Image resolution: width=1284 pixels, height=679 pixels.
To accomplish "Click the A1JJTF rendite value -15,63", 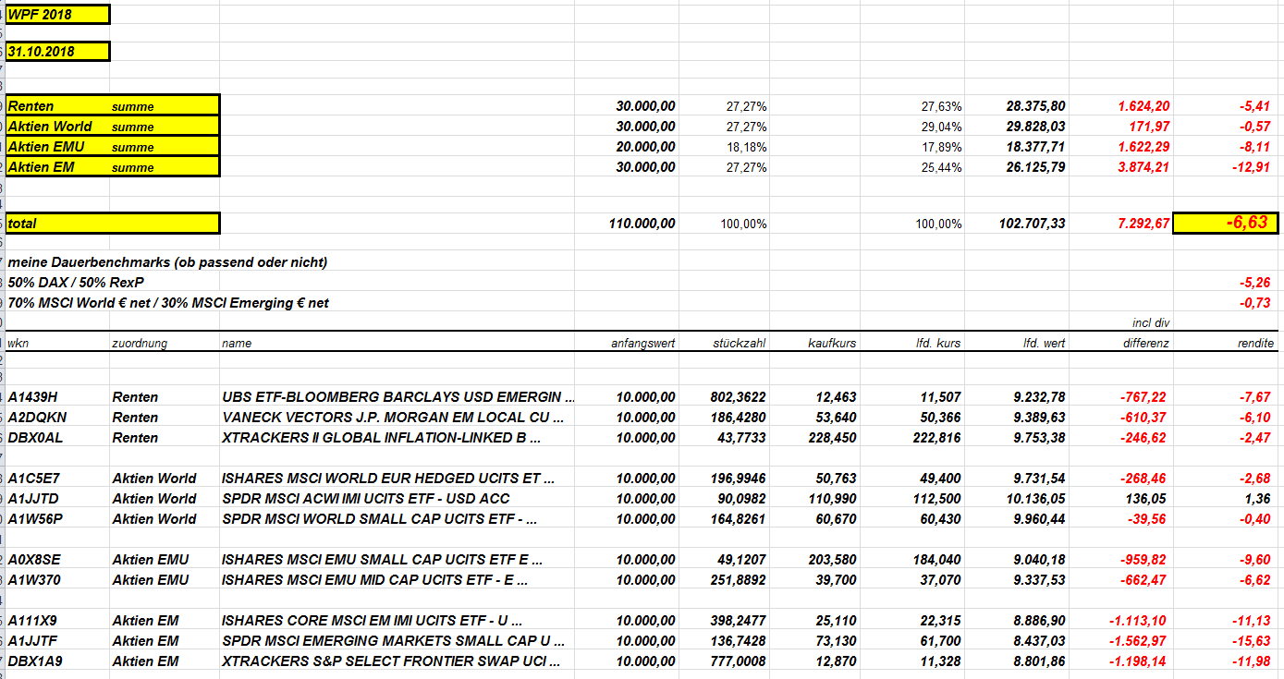I will [1253, 640].
